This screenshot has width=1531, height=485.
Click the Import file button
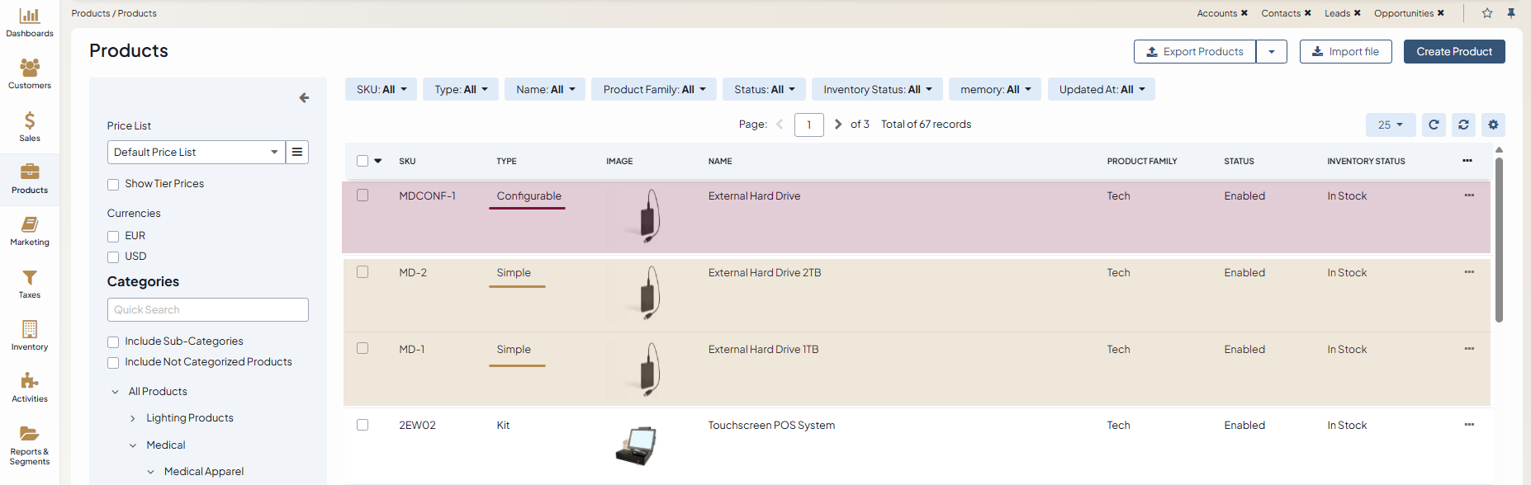click(x=1345, y=51)
